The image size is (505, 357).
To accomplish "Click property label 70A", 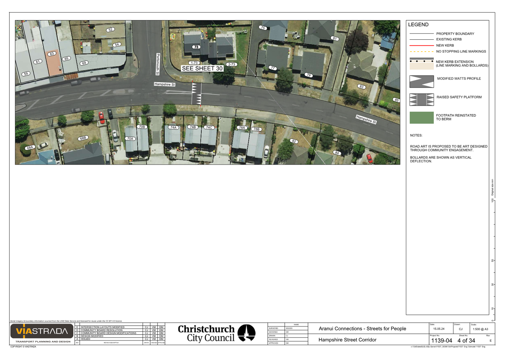I will (x=130, y=139).
